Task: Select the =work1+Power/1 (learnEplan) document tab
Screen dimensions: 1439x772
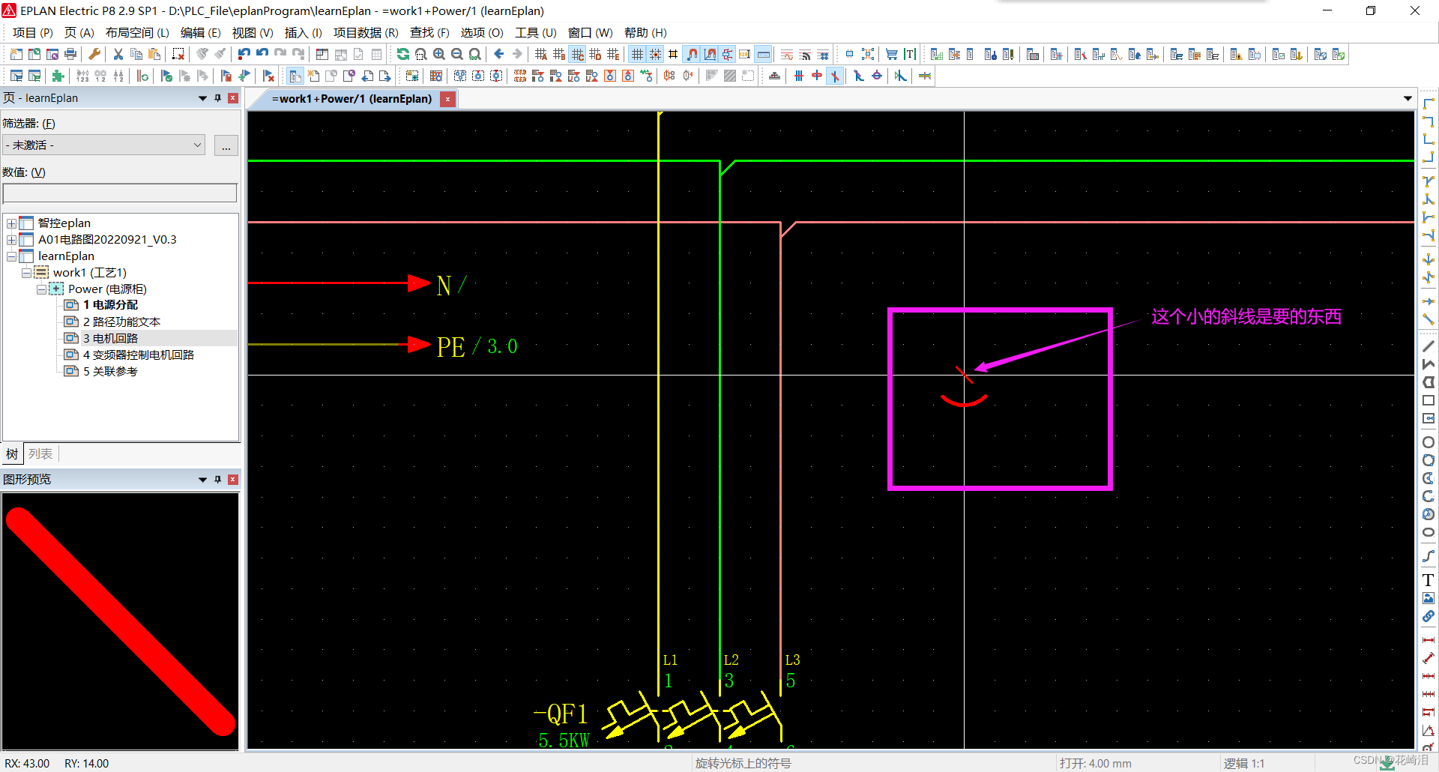Action: [352, 99]
